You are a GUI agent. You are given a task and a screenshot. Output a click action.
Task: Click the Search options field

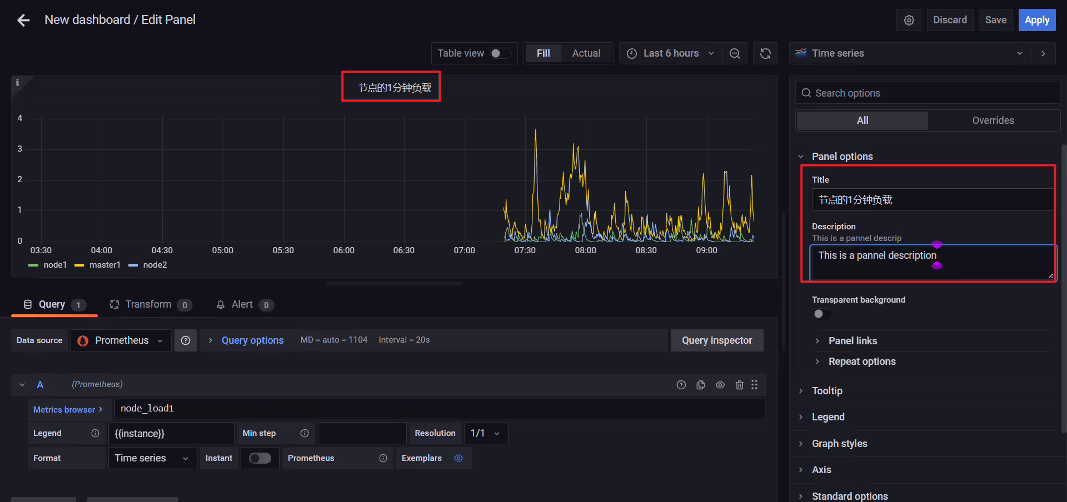point(928,93)
